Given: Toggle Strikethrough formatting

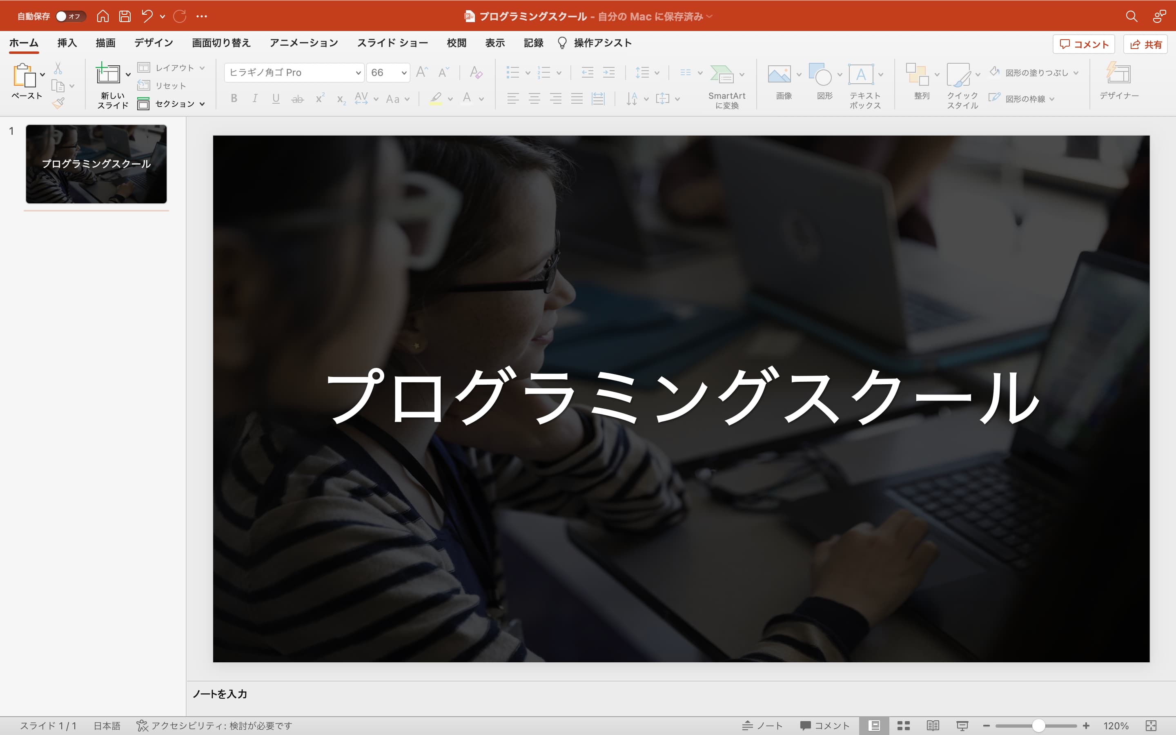Looking at the screenshot, I should tap(297, 99).
